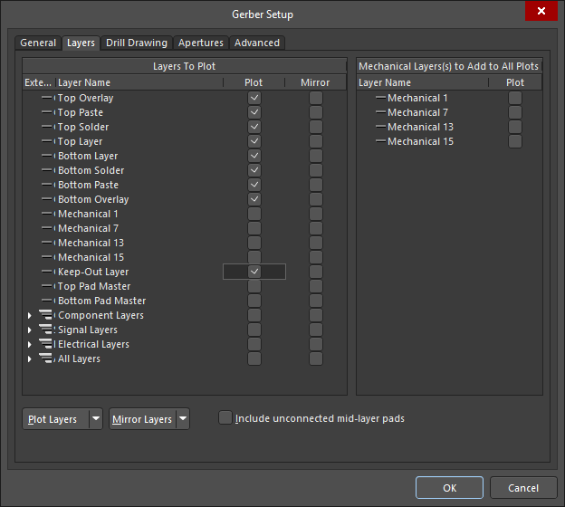Expand the Signal Layers group
The image size is (565, 507).
tap(30, 330)
